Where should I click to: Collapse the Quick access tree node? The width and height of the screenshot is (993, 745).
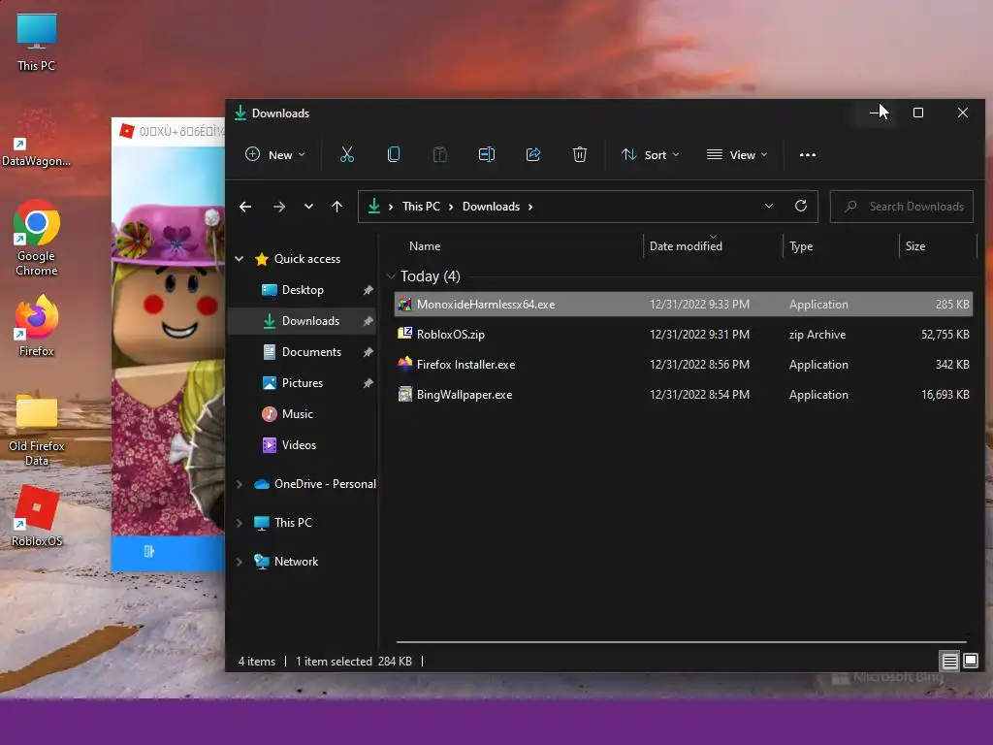click(x=240, y=258)
